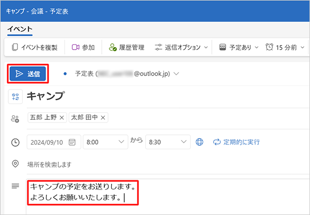Click the green tracking person icon
This screenshot has height=215, width=310.
click(113, 48)
